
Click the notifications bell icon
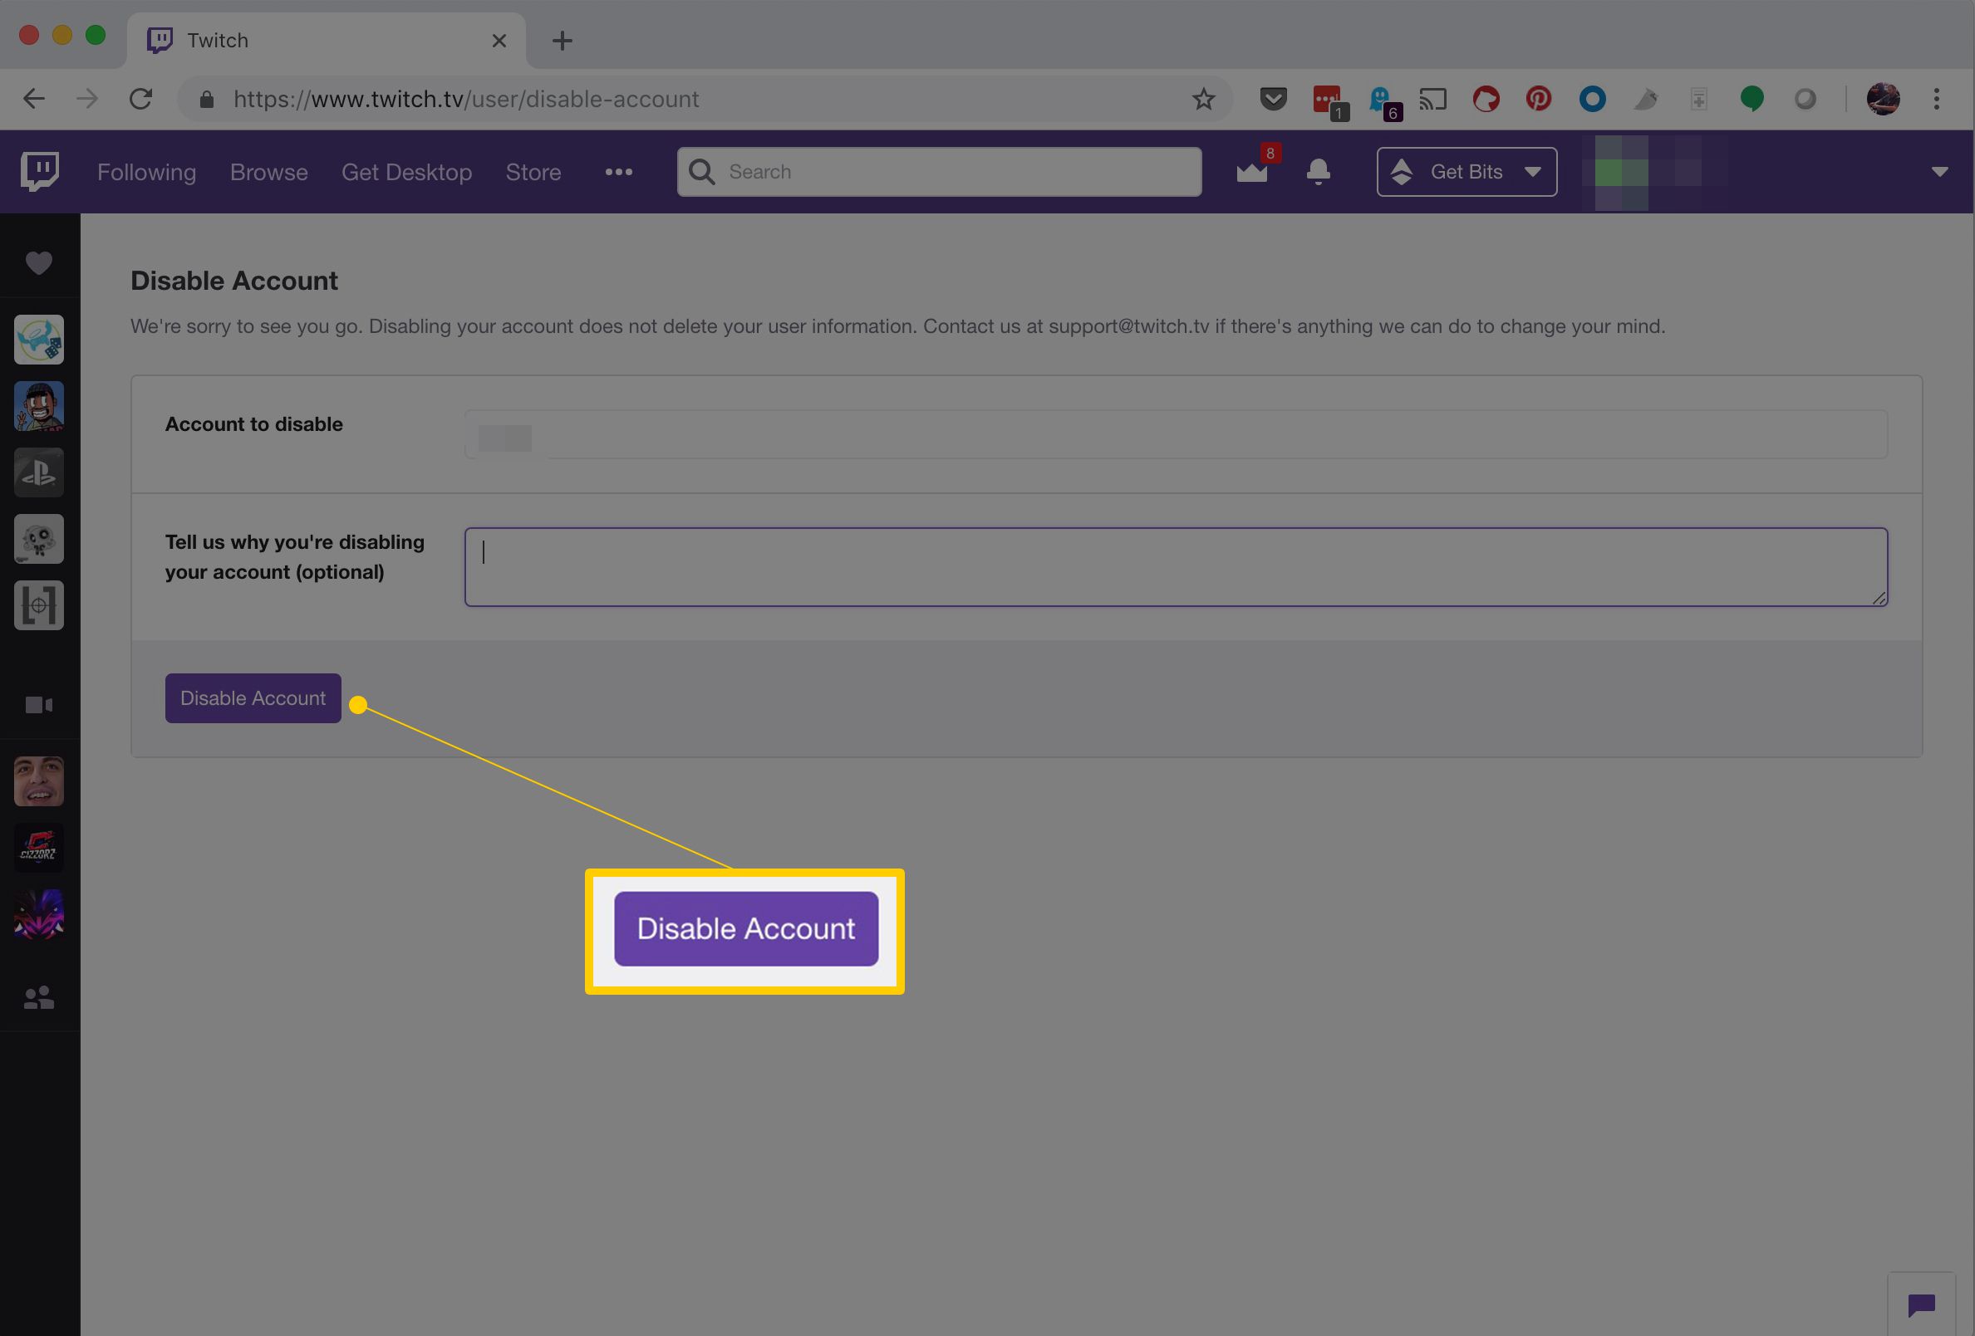point(1317,170)
